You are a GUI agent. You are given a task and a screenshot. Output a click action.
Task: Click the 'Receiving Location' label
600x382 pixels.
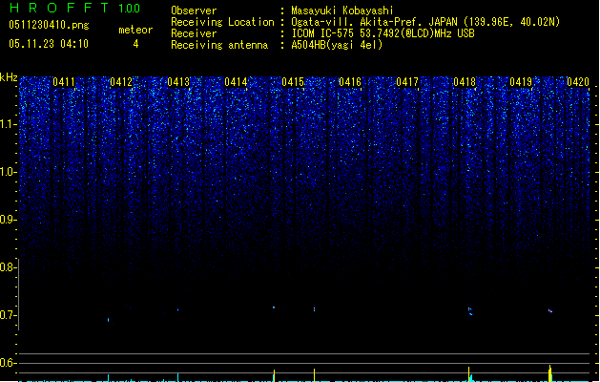pyautogui.click(x=222, y=22)
